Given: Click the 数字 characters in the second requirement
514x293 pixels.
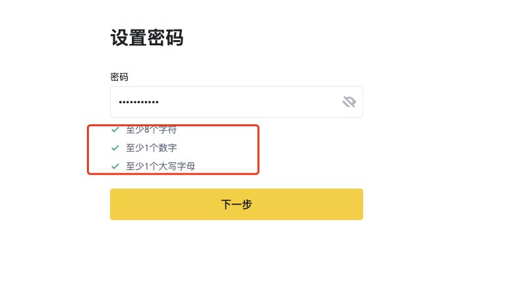Looking at the screenshot, I should click(x=167, y=148).
